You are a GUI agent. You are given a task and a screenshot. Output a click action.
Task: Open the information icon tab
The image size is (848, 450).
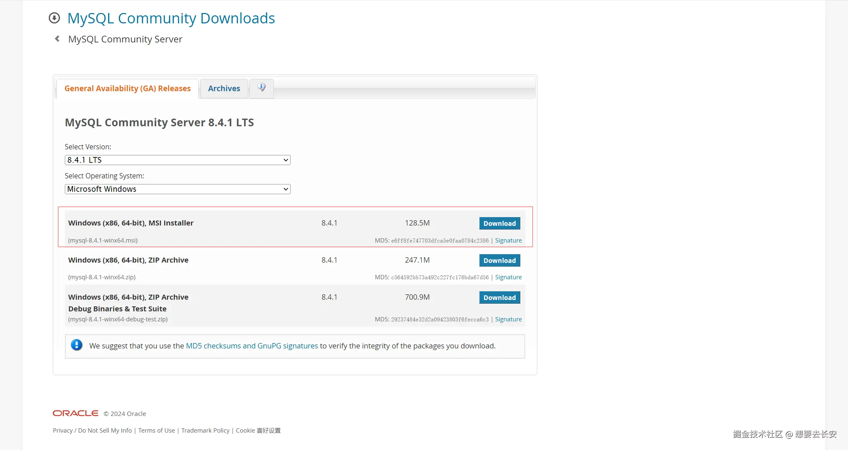[261, 88]
